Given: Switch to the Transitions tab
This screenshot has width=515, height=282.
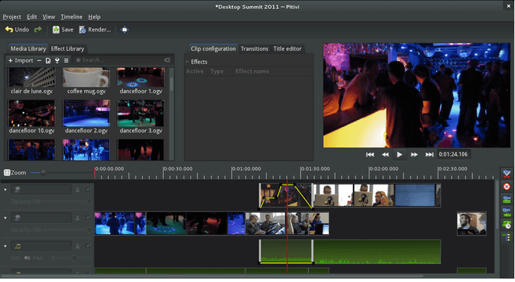Looking at the screenshot, I should click(254, 49).
